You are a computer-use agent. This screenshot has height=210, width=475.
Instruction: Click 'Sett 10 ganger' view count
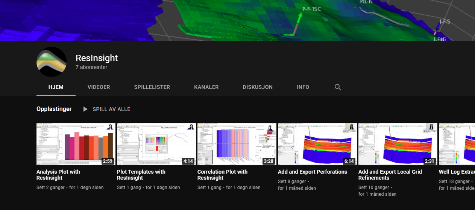374,187
